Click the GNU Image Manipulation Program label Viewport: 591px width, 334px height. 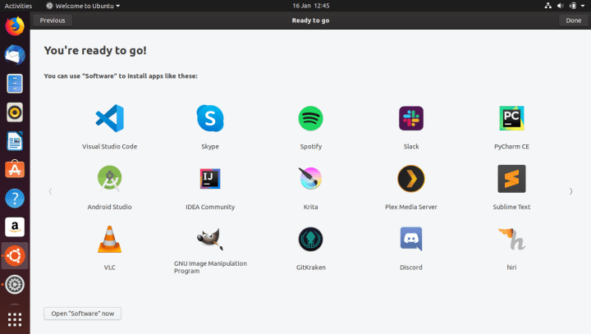coord(210,267)
